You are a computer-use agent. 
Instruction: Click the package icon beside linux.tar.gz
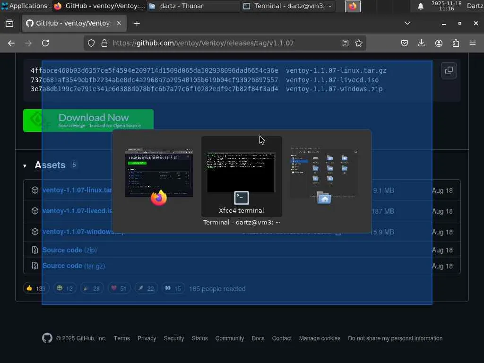point(35,190)
